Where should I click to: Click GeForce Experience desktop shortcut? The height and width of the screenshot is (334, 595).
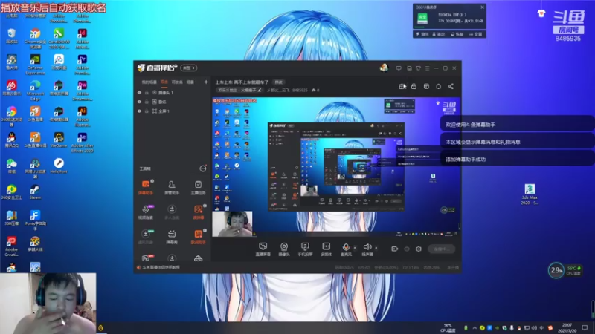click(x=35, y=65)
